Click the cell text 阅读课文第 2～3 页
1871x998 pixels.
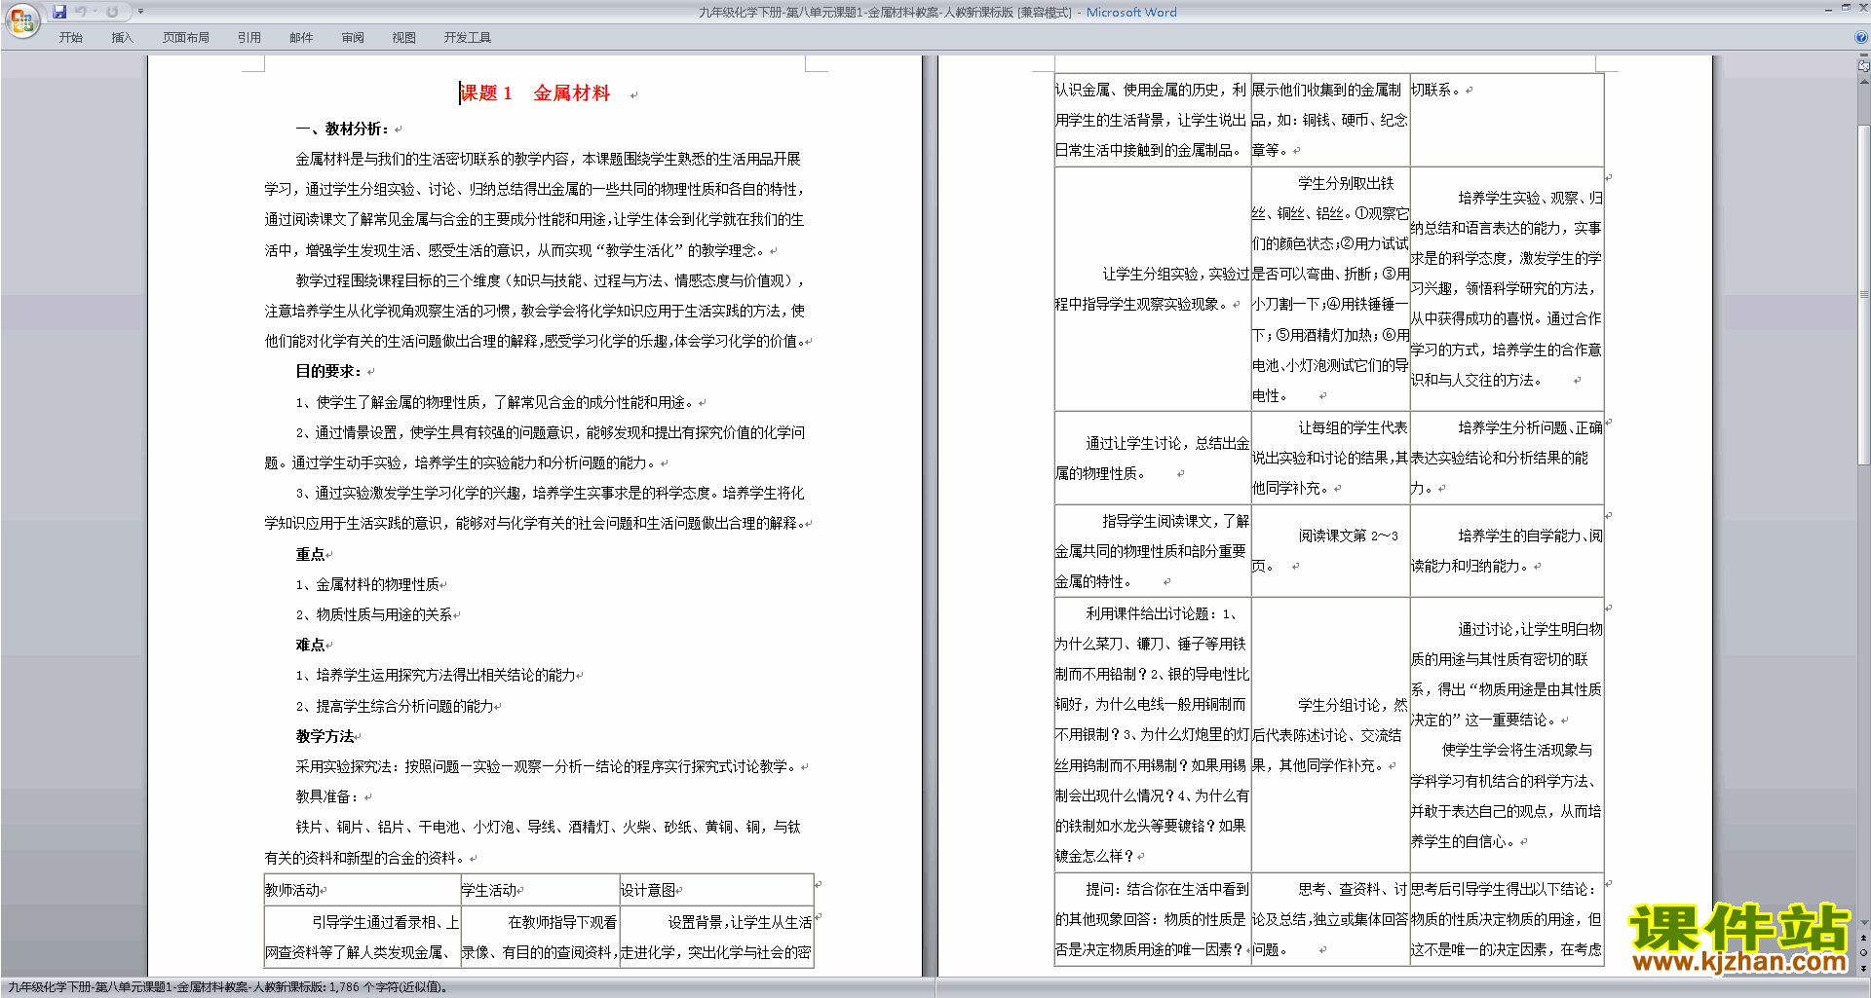click(x=1329, y=550)
